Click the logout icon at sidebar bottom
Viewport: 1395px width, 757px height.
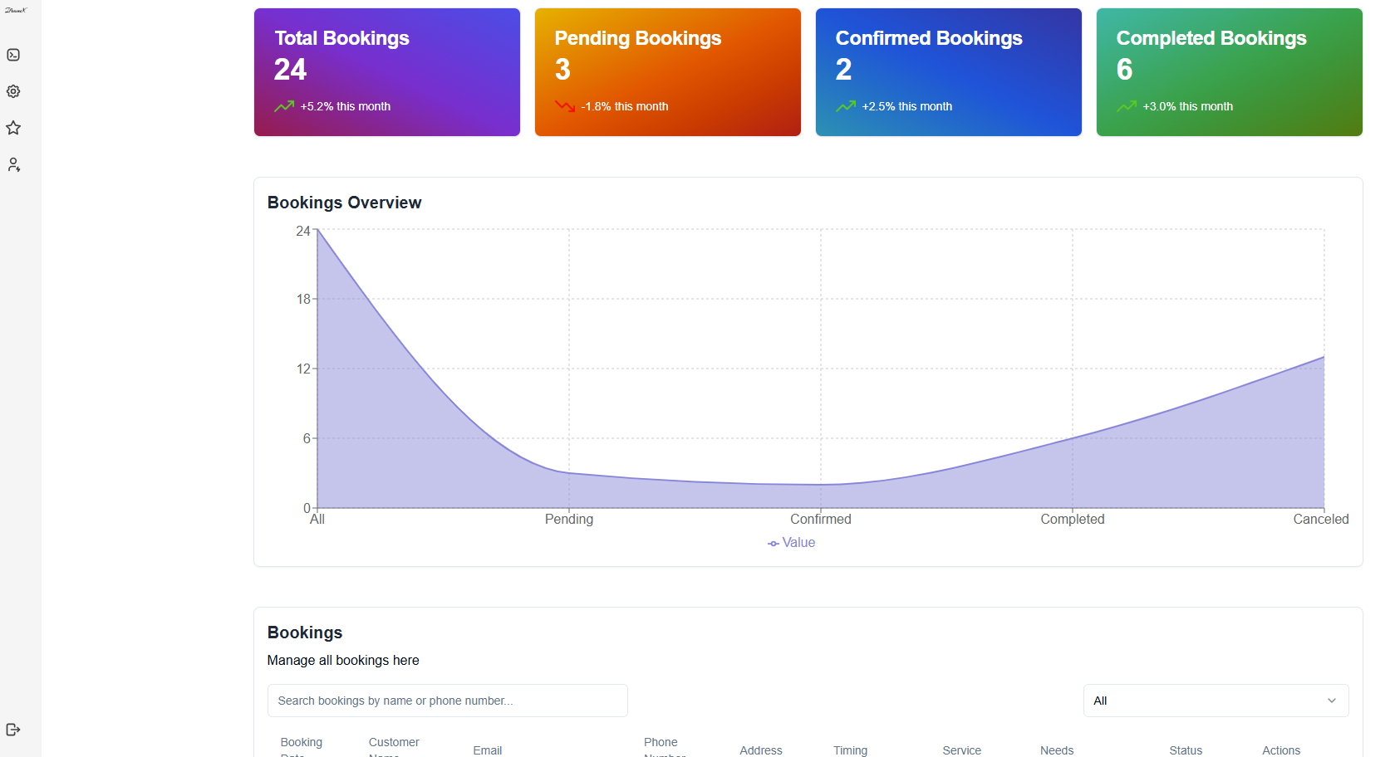coord(13,730)
